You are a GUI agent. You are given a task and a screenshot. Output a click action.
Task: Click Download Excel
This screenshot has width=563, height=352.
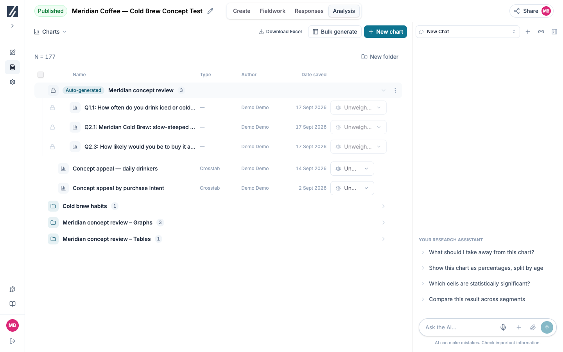280,32
